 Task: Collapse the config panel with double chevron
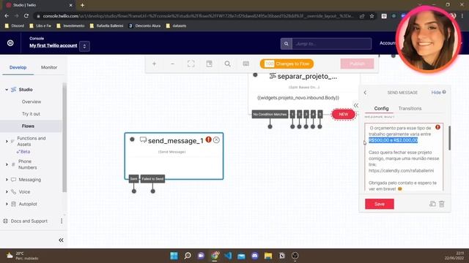point(356,105)
